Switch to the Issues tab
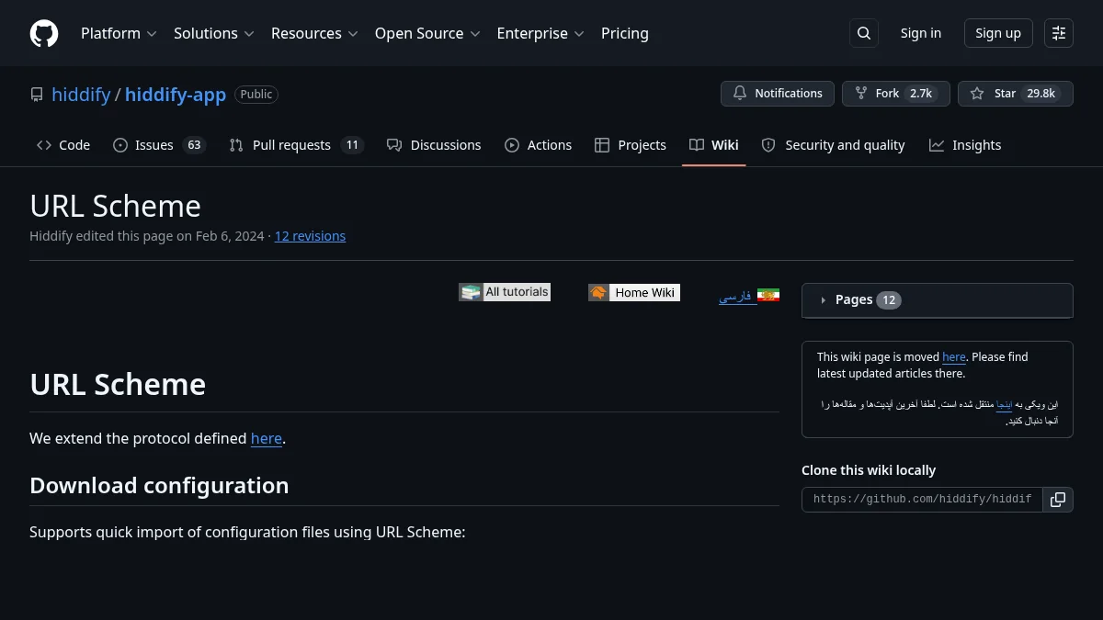This screenshot has width=1103, height=620. 159,145
